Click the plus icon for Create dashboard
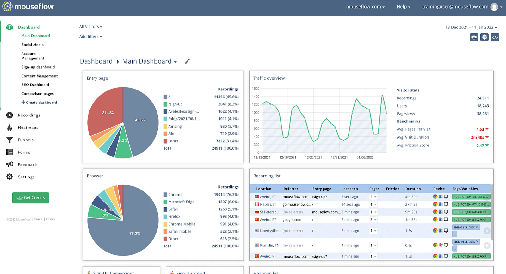 tap(23, 102)
